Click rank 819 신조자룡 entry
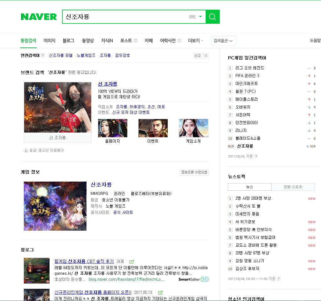 (245, 146)
